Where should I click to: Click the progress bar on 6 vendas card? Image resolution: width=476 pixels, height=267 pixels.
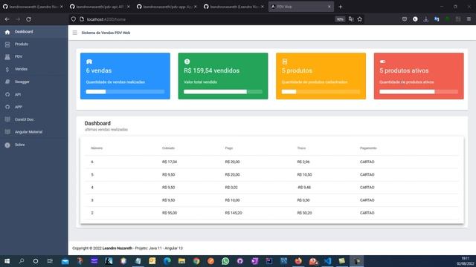(125, 91)
